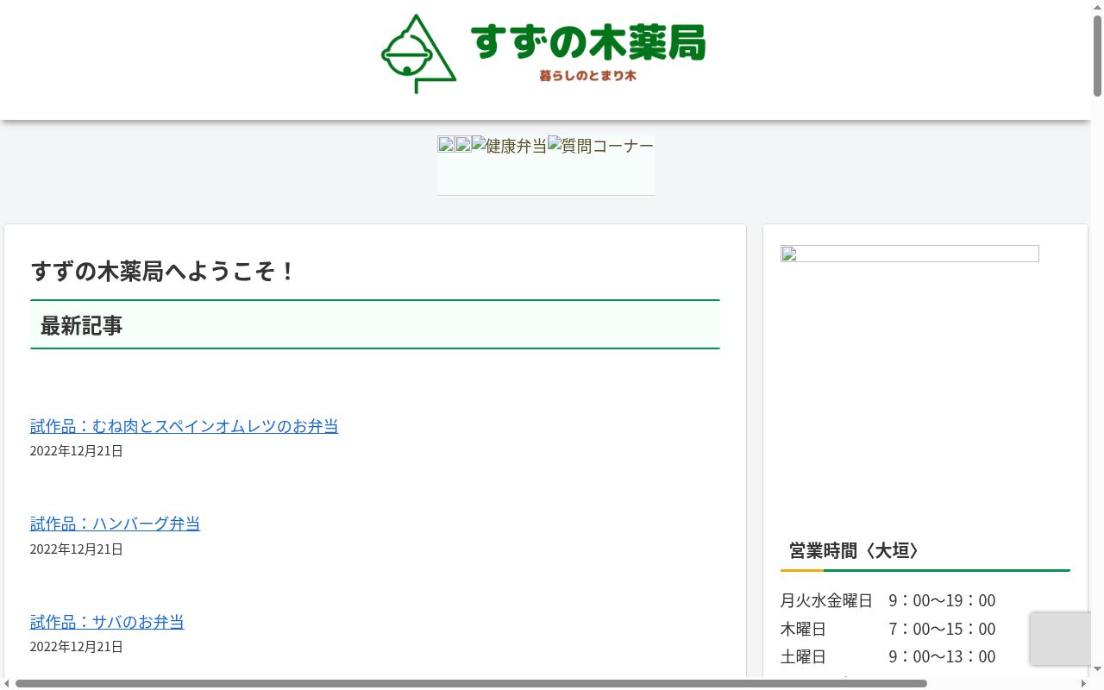1104x690 pixels.
Task: Click the 2022年12月21日 date under サバのお弁当
Action: click(x=77, y=647)
